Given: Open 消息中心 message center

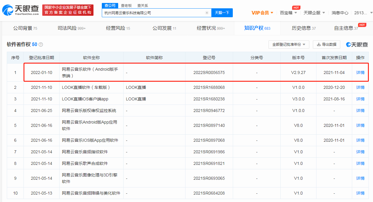Looking at the screenshot, I should click(x=340, y=13).
